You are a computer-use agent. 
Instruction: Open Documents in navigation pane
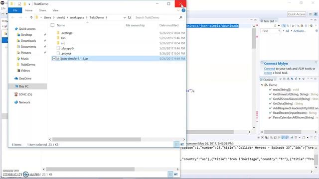click(28, 47)
